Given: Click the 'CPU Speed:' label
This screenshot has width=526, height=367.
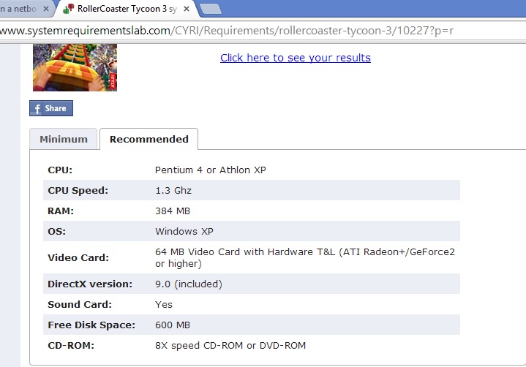Looking at the screenshot, I should [x=78, y=190].
